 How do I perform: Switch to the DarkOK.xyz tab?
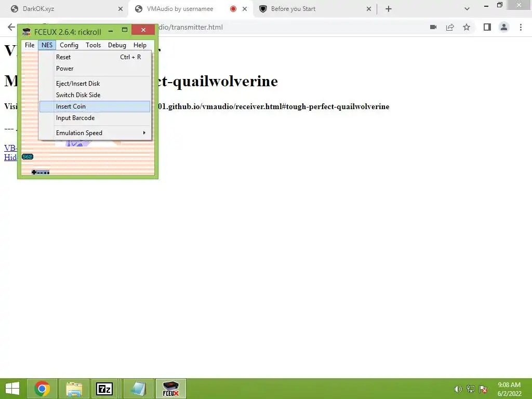(x=64, y=9)
